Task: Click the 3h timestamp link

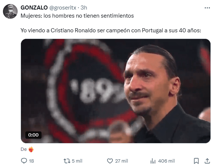Action: tap(84, 8)
